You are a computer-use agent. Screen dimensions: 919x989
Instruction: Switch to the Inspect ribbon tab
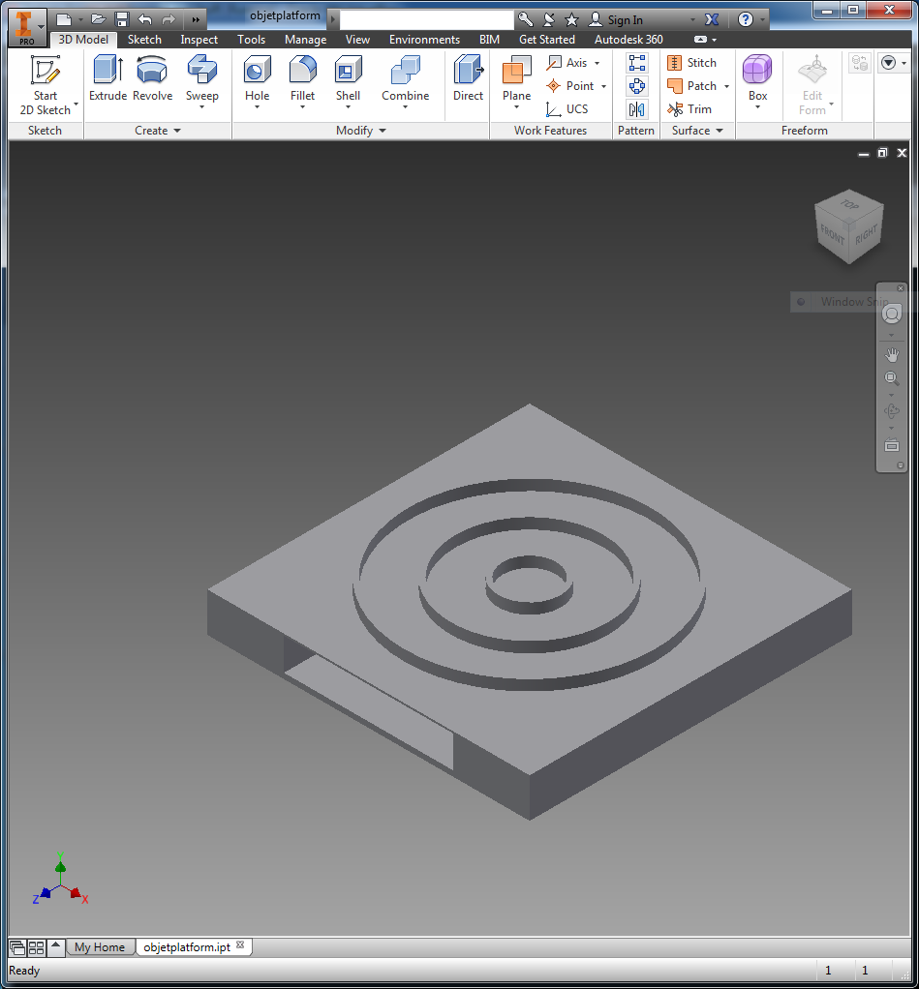point(199,40)
